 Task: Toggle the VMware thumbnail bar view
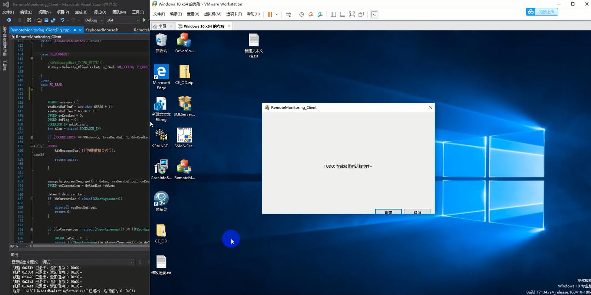point(343,14)
